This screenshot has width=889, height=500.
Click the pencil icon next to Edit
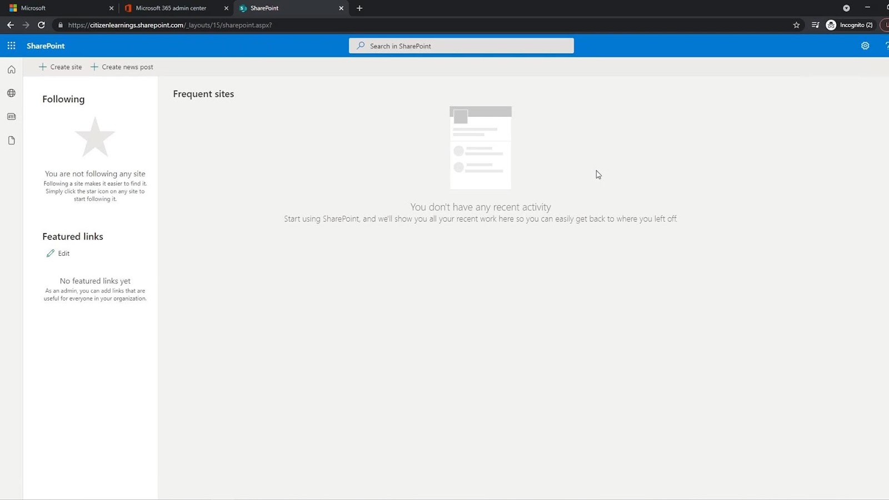51,253
